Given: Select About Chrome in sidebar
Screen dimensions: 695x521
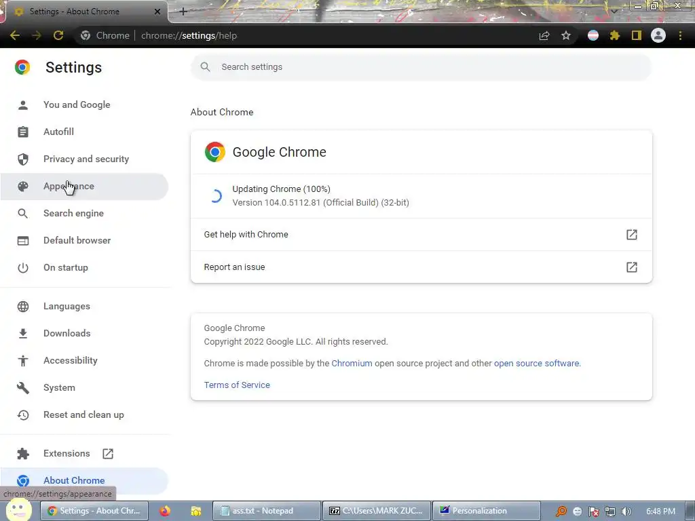Looking at the screenshot, I should (84, 480).
